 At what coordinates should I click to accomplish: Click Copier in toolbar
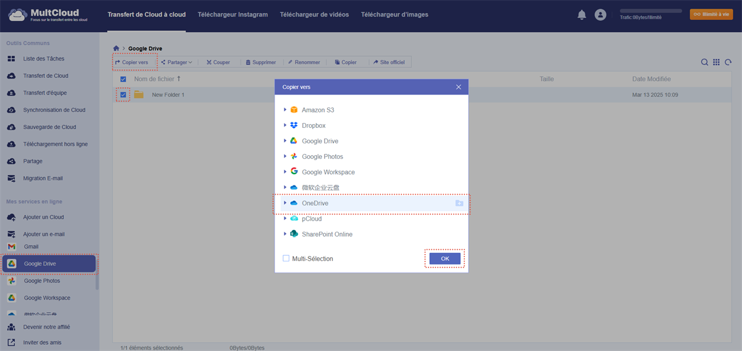point(346,62)
